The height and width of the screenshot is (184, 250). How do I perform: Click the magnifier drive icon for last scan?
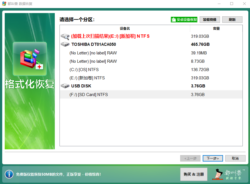[x=65, y=36]
